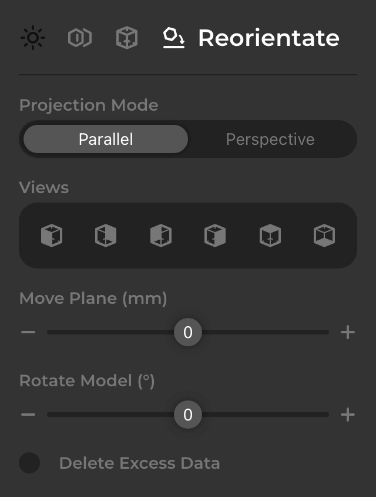The height and width of the screenshot is (497, 376).
Task: Select the bottom wireframe view cube
Action: tap(324, 236)
